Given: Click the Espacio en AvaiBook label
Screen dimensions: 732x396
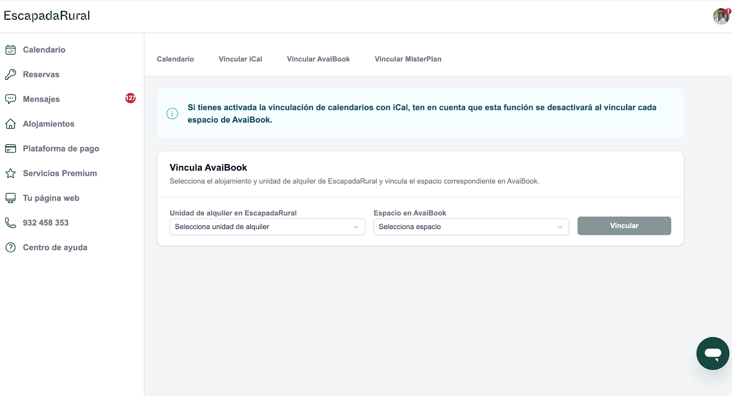Looking at the screenshot, I should click(x=410, y=213).
